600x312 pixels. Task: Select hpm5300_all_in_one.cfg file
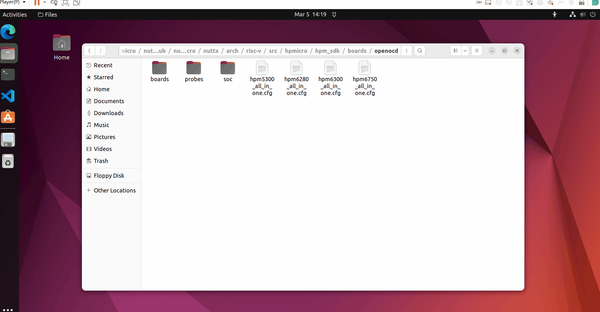coord(262,78)
